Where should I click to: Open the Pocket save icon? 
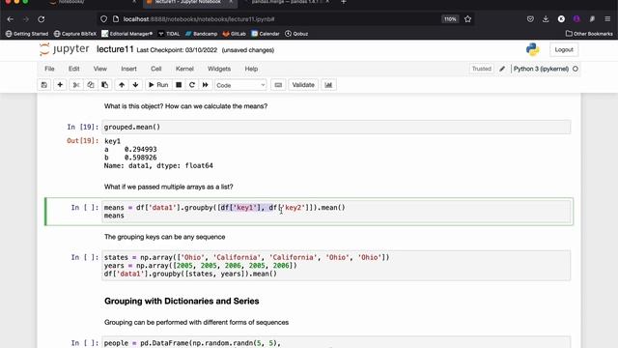click(530, 19)
